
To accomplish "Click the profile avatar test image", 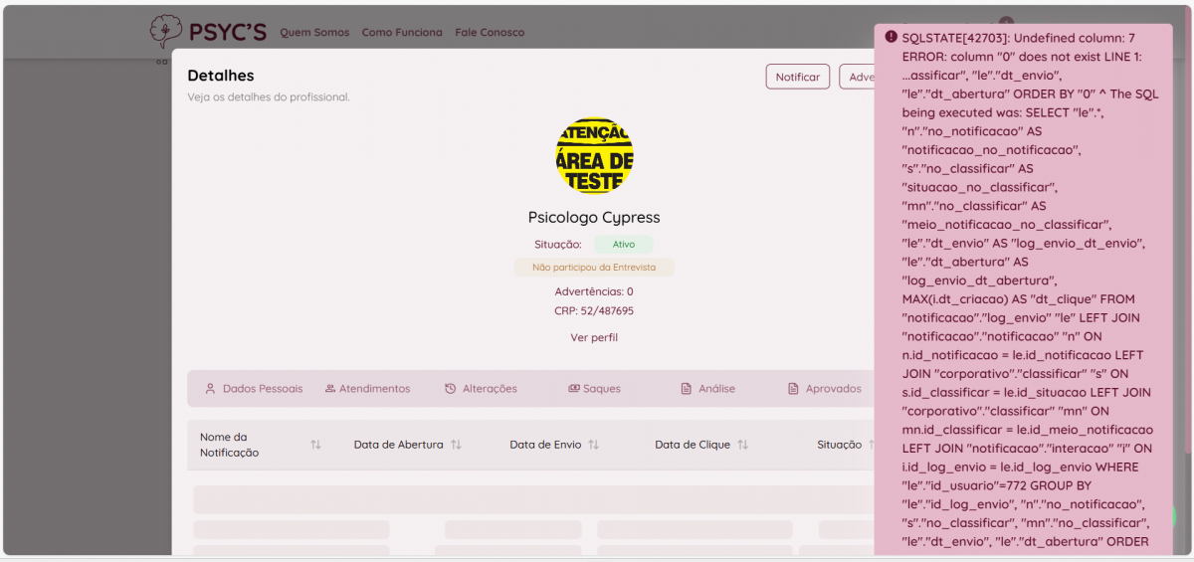I will [x=594, y=156].
